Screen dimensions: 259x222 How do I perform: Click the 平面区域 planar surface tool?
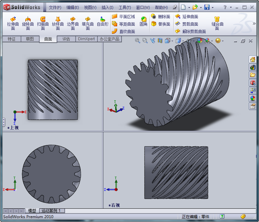123,17
